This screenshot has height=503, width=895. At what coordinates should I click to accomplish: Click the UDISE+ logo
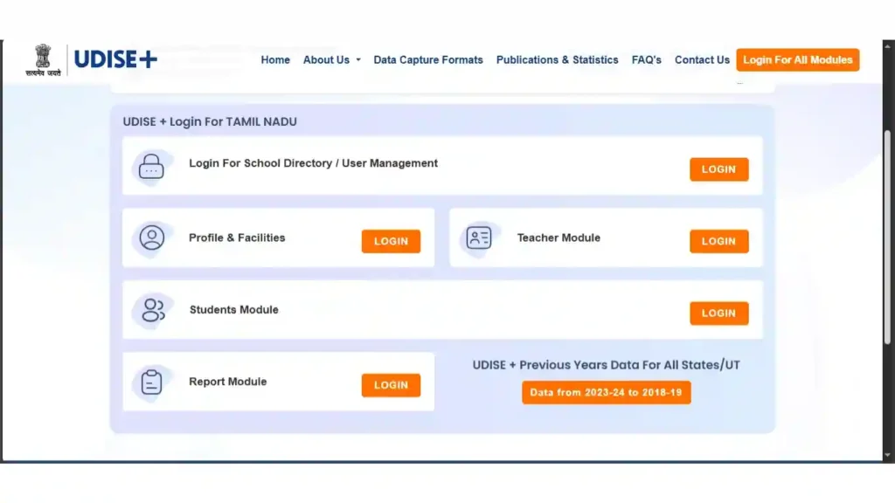click(x=114, y=59)
